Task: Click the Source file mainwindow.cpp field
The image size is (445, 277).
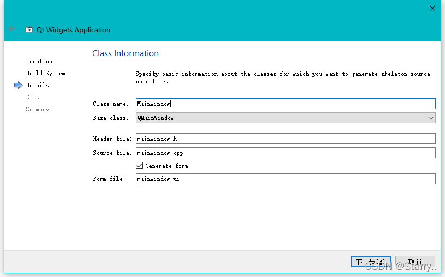Action: (x=286, y=153)
